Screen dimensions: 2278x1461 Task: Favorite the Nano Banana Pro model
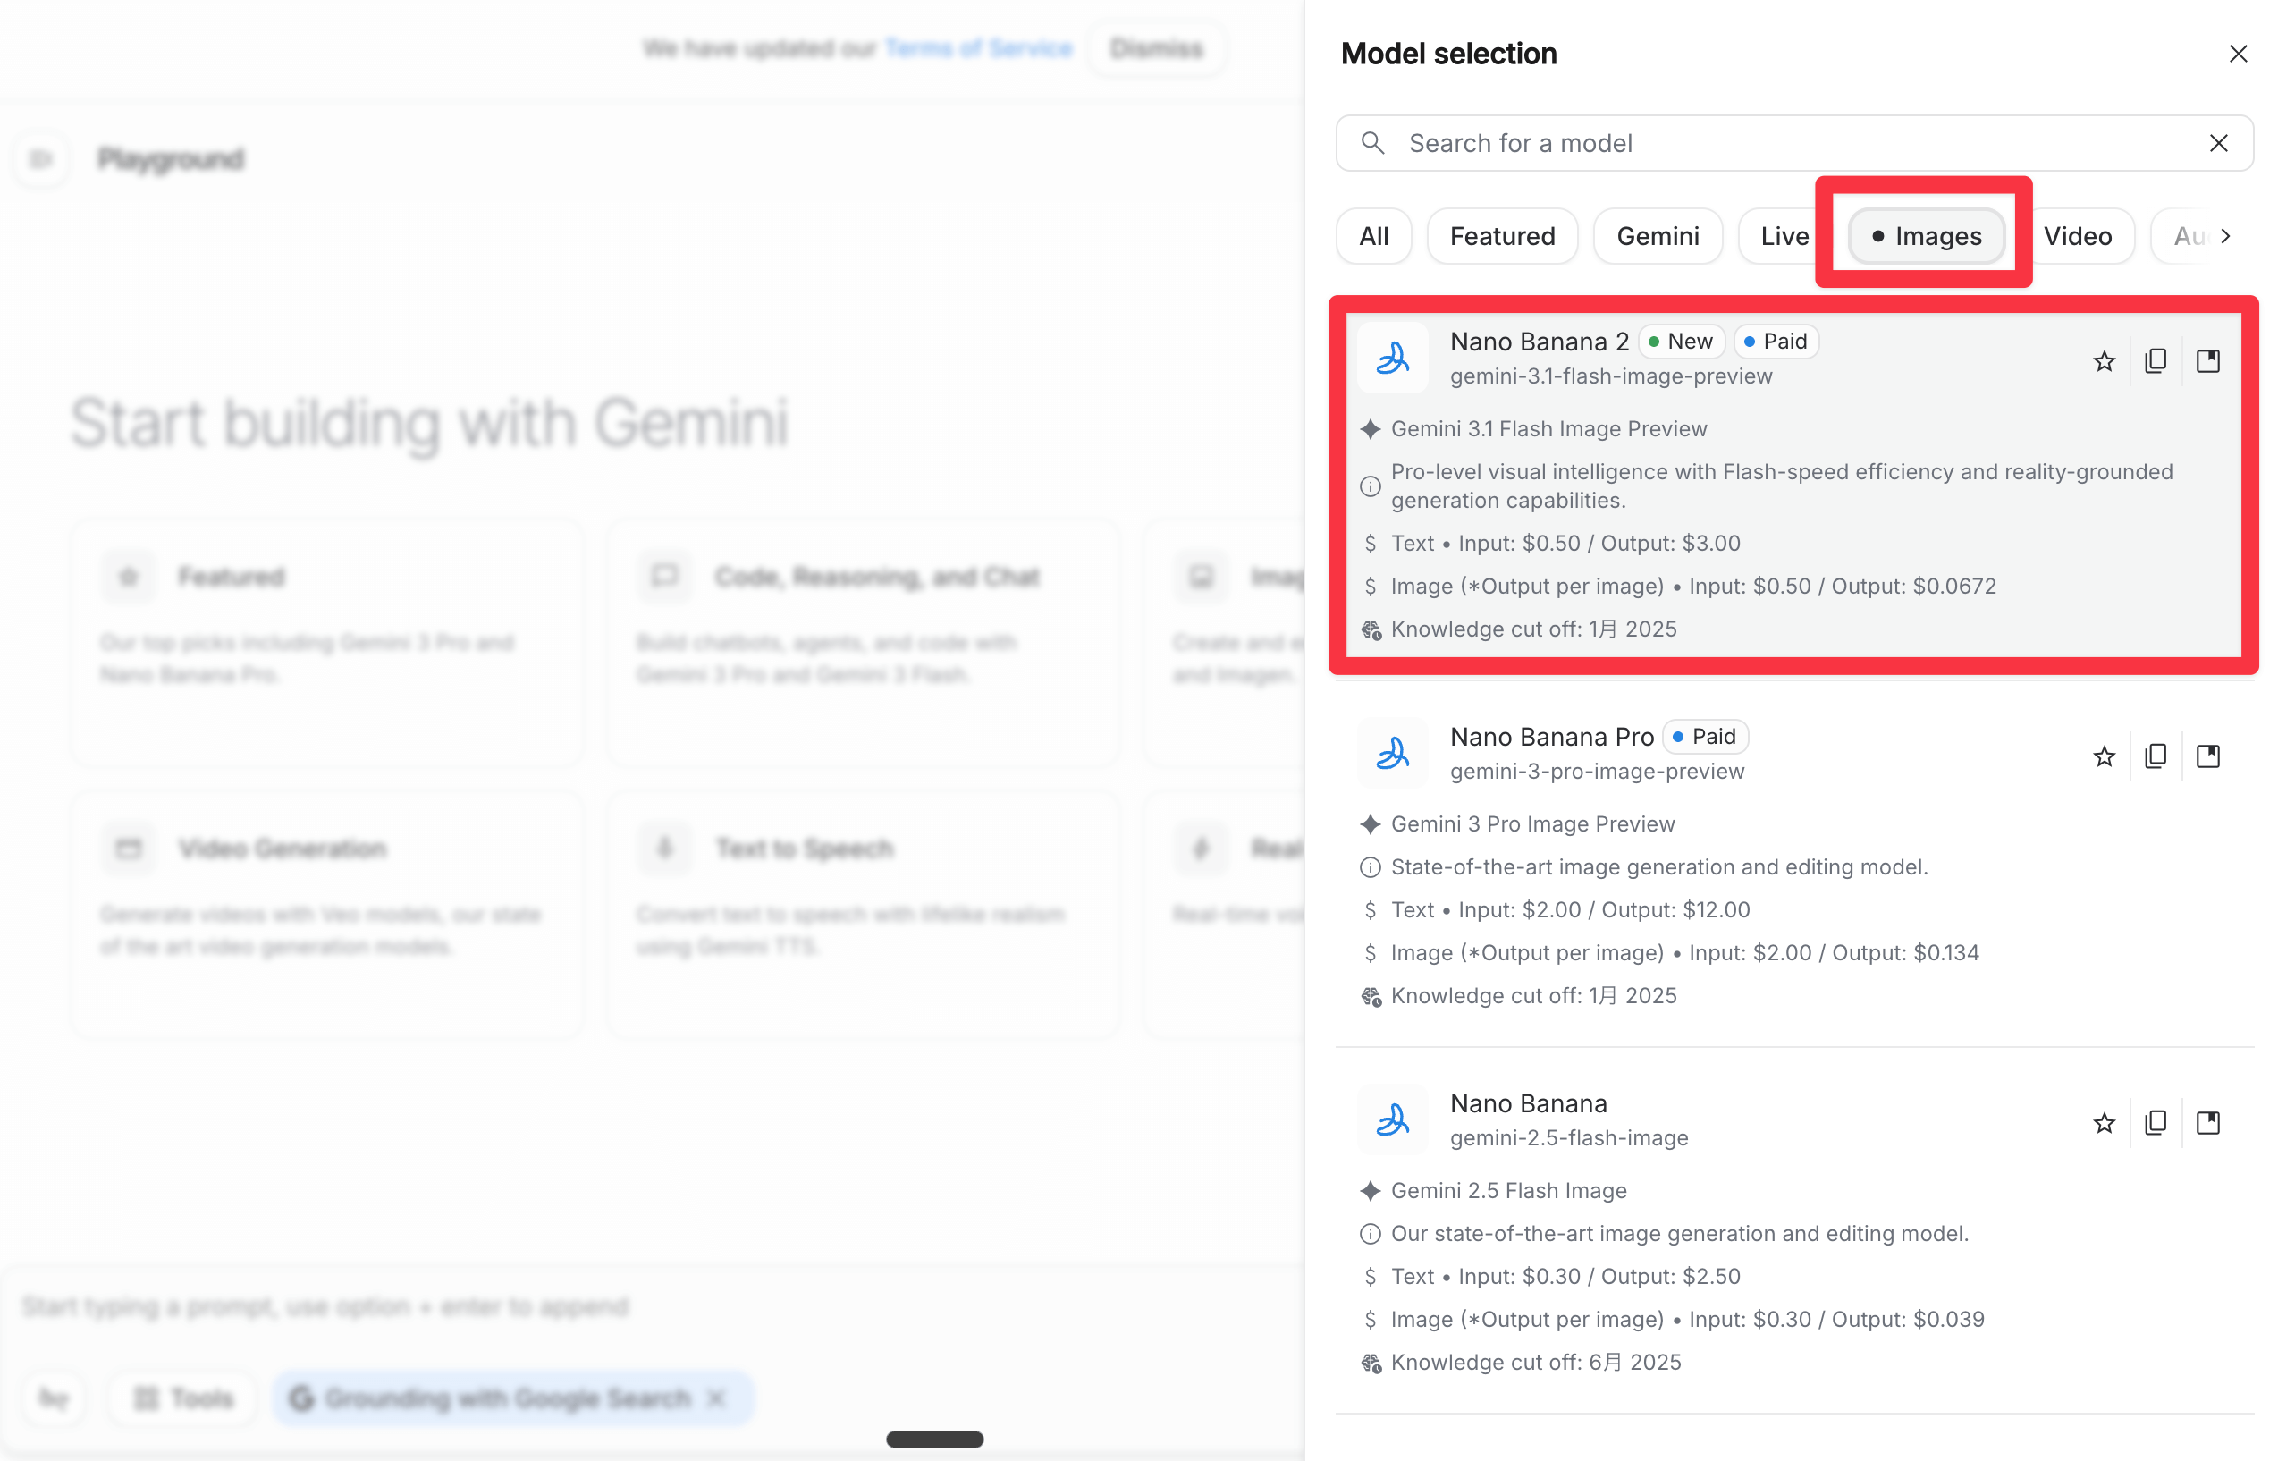point(2103,756)
